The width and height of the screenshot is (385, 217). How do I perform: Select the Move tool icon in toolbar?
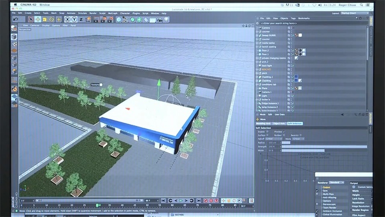37,19
